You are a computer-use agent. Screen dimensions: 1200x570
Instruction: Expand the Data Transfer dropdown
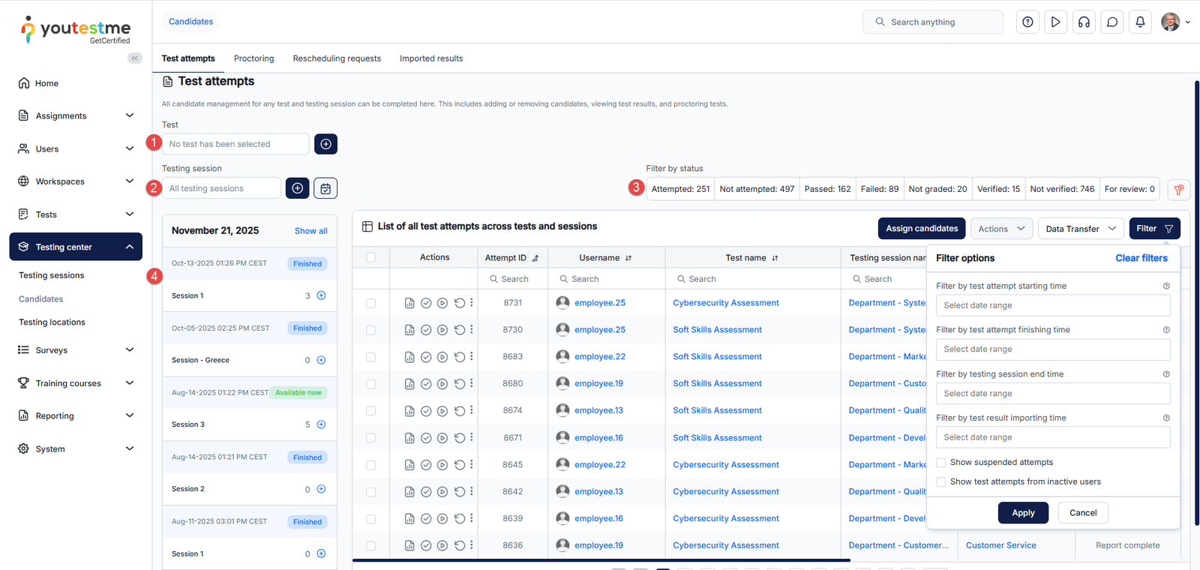[x=1081, y=229]
